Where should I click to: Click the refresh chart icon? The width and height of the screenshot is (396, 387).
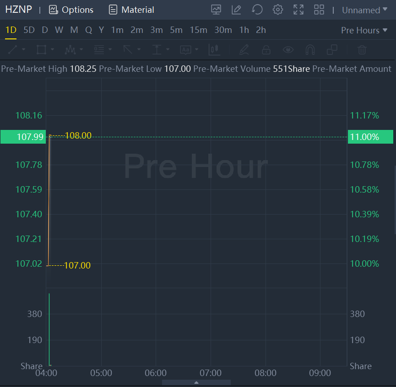pyautogui.click(x=257, y=10)
